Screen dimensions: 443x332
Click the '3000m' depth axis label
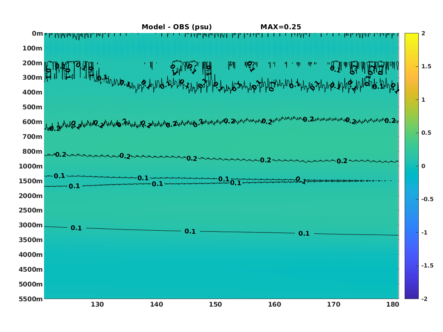31,225
